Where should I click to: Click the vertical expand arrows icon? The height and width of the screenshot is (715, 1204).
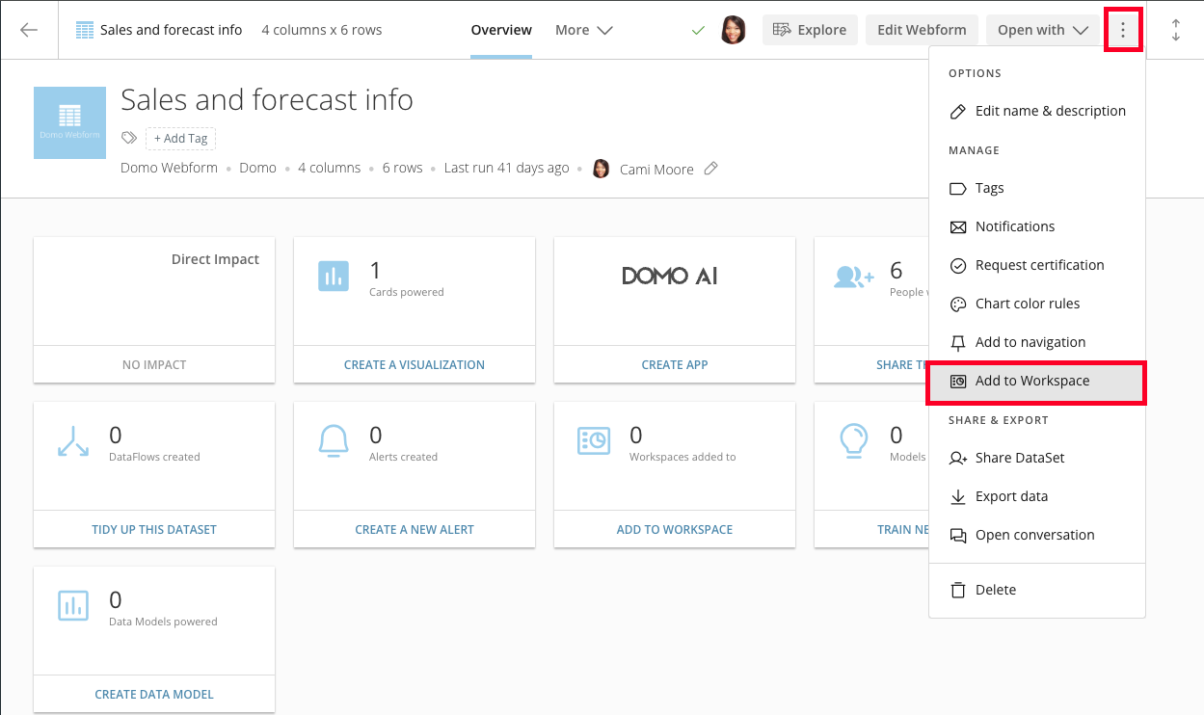click(x=1176, y=30)
